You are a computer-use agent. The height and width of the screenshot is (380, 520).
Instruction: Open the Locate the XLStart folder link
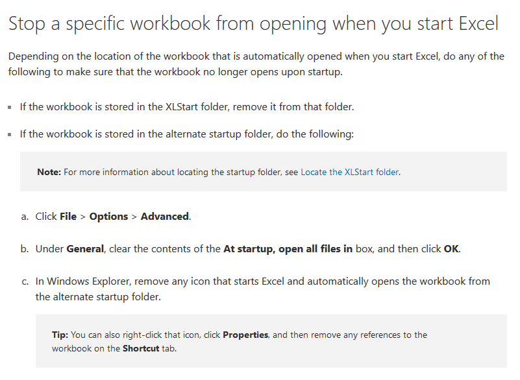(x=350, y=172)
